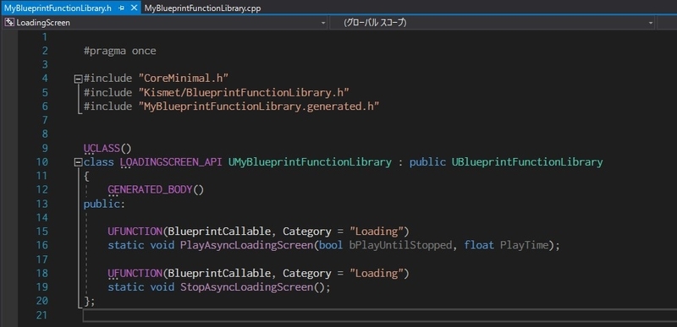The image size is (677, 327).
Task: Collapse the class definition on line 10
Action: tap(78, 162)
